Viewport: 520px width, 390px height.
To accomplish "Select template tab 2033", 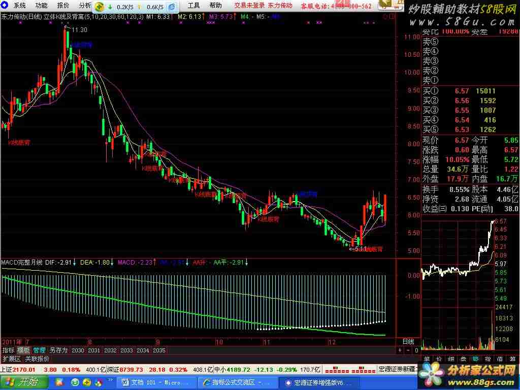I will pos(126,350).
